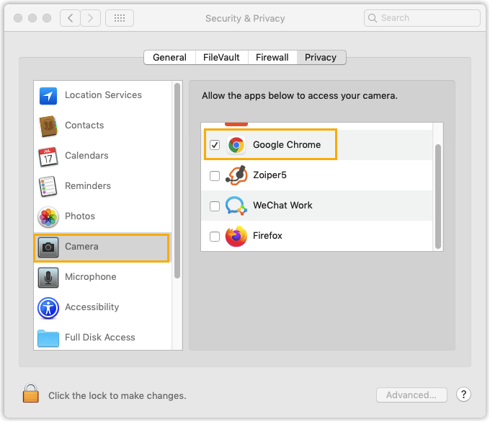The image size is (490, 422).
Task: Click the Zoiper5 name text
Action: pyautogui.click(x=269, y=175)
